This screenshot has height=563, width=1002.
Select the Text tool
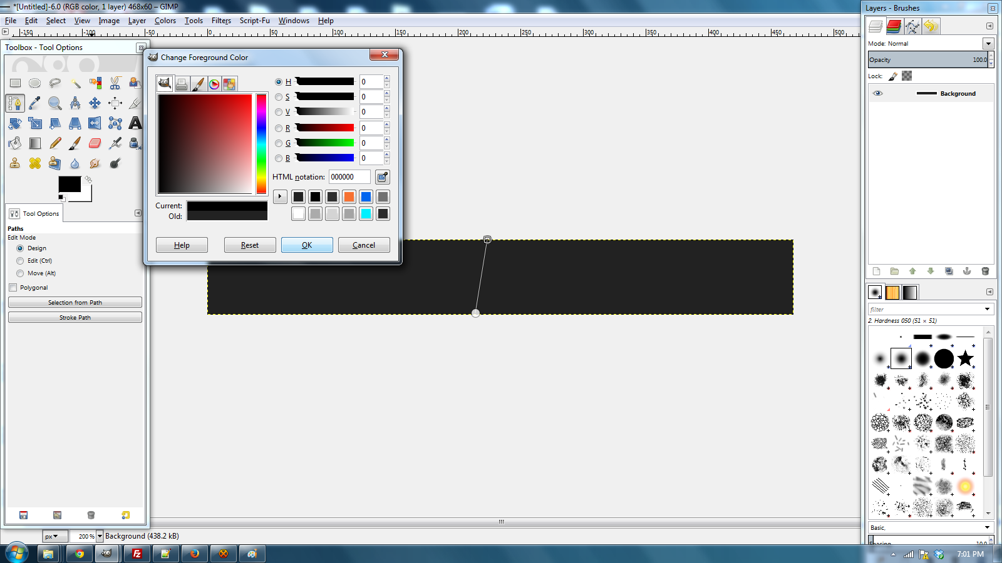tap(135, 123)
